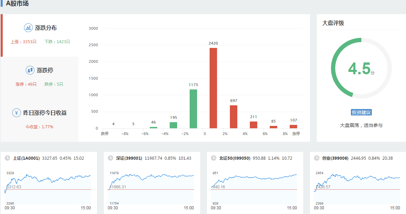Click the red bar labeled 2420
The height and width of the screenshot is (214, 406).
pyautogui.click(x=213, y=88)
